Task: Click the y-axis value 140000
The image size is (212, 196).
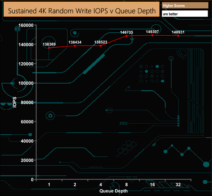Action: tap(26, 44)
